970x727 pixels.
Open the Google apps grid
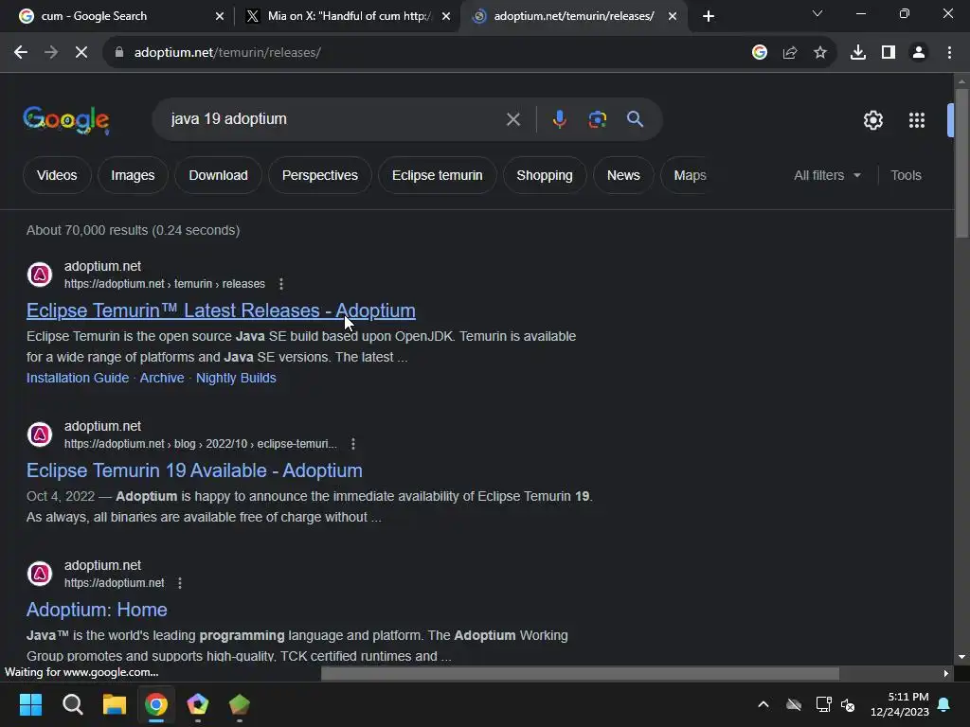click(917, 120)
